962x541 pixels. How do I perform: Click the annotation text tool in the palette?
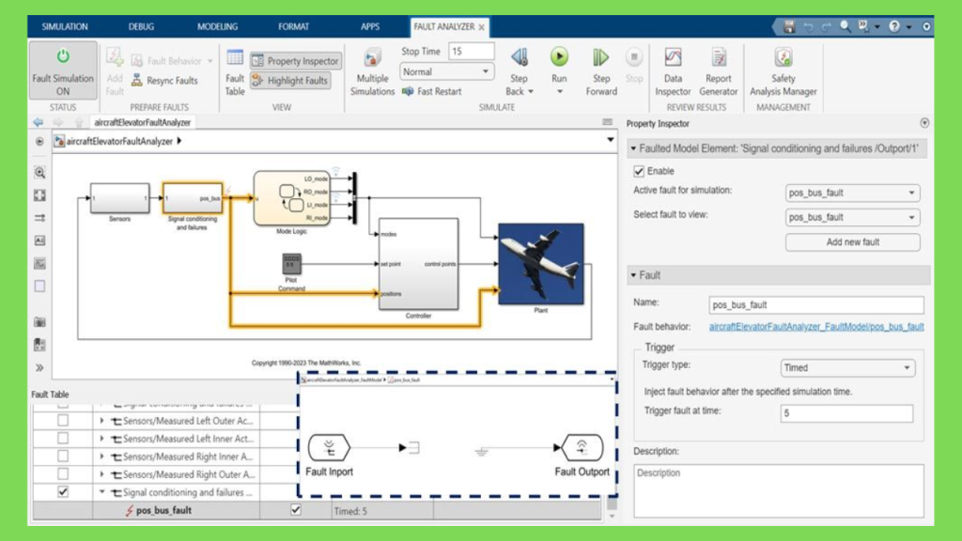coord(39,240)
